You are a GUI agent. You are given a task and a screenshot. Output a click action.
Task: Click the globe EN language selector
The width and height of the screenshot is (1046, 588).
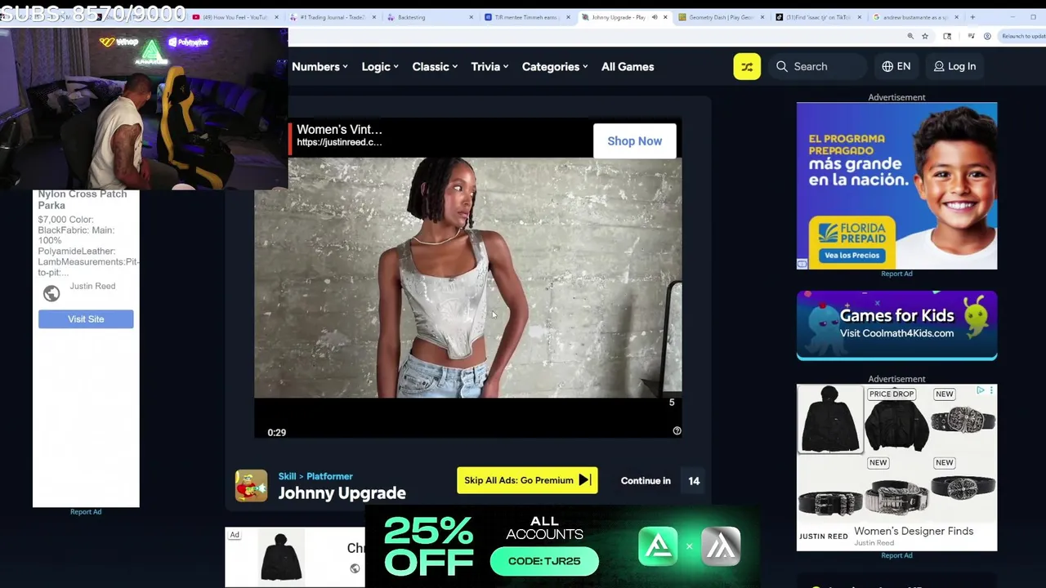tap(896, 66)
